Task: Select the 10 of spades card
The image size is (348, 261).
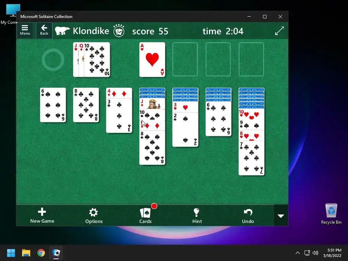Action: tap(152, 114)
